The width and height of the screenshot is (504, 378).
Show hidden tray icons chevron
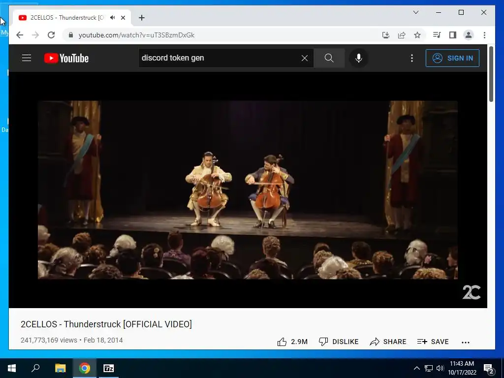[416, 368]
